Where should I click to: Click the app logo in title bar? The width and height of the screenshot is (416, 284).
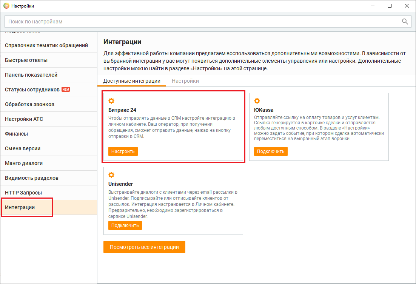[x=6, y=6]
